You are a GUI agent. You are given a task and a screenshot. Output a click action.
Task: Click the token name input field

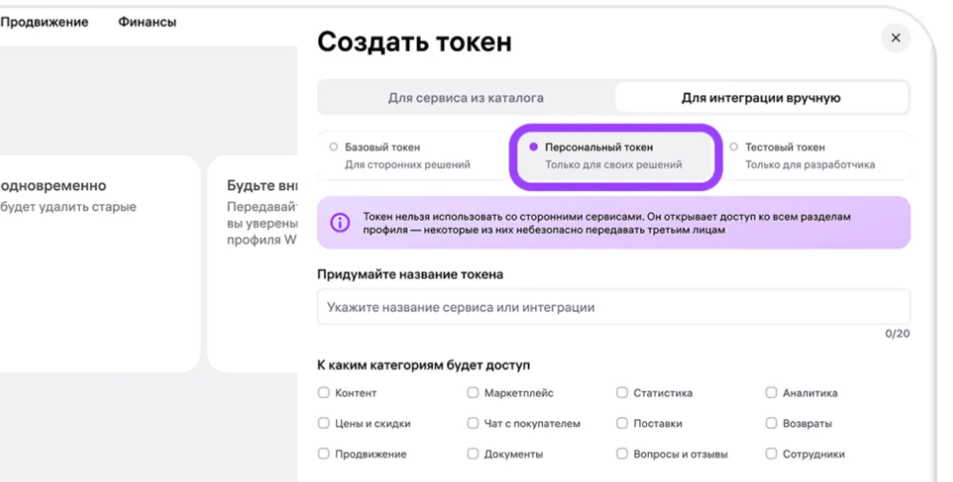[613, 307]
